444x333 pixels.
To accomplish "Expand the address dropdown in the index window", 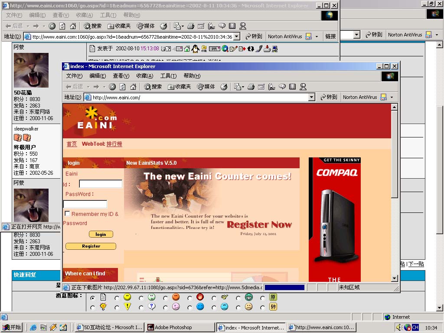I will pyautogui.click(x=311, y=97).
